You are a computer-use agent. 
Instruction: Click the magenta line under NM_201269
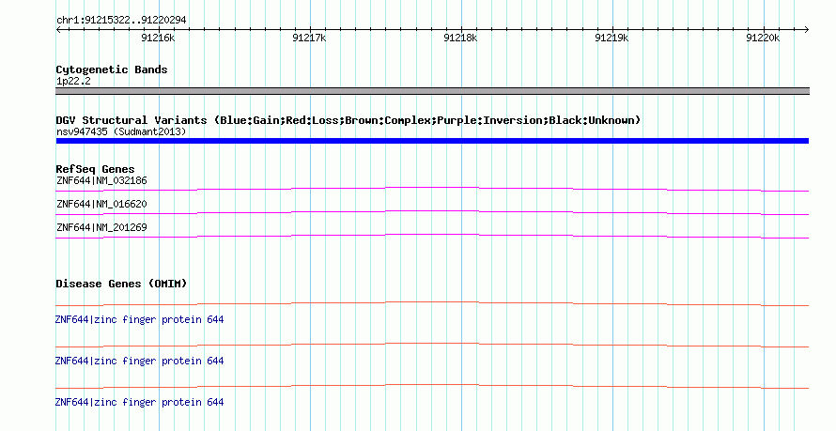pyautogui.click(x=432, y=236)
